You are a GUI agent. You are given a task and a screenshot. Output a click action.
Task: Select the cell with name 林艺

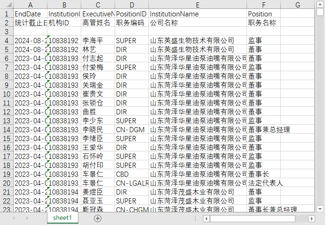point(98,49)
